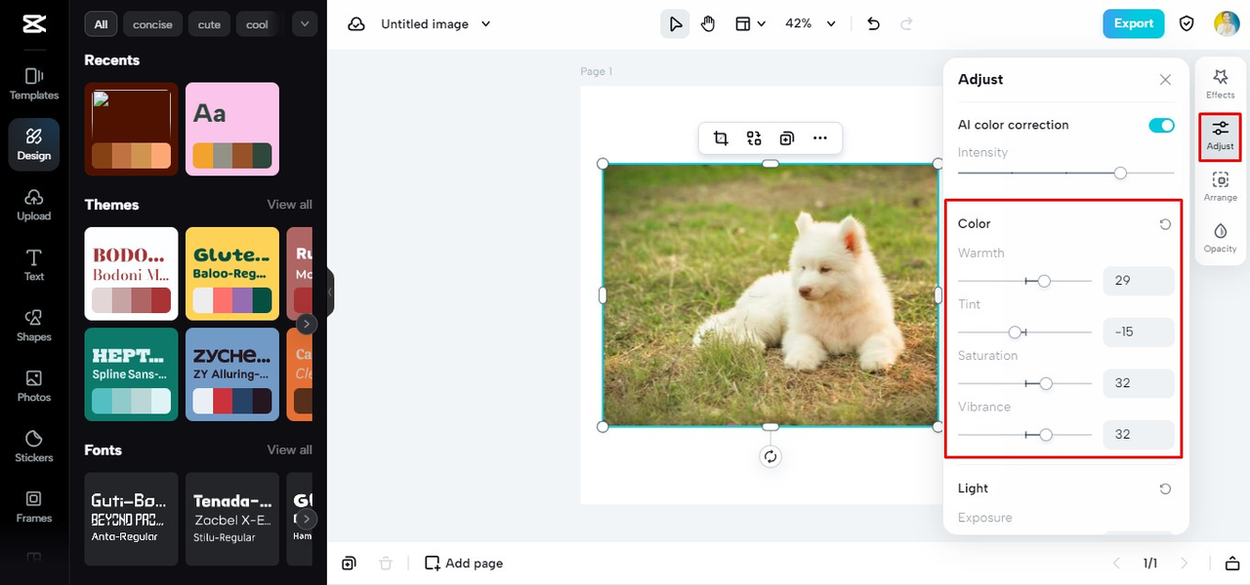Image resolution: width=1250 pixels, height=585 pixels.
Task: Open the Text sidebar panel
Action: coord(34,265)
